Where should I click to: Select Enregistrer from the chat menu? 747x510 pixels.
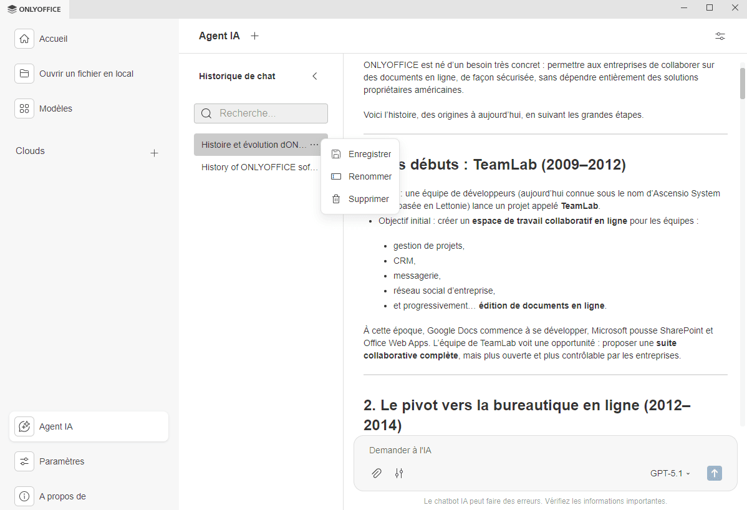pos(370,153)
